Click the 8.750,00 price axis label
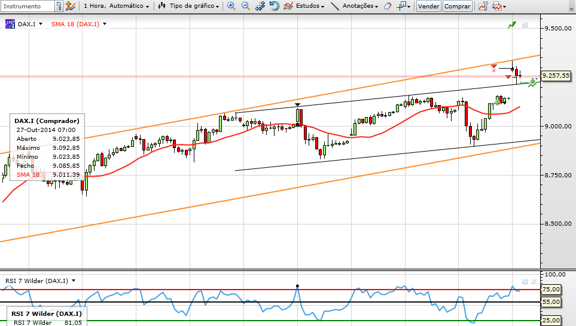 [558, 176]
